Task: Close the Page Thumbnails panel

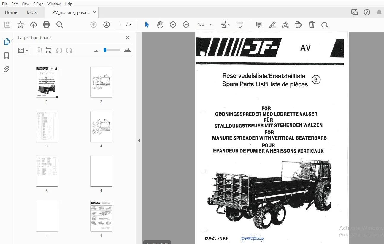Action: coord(128,37)
